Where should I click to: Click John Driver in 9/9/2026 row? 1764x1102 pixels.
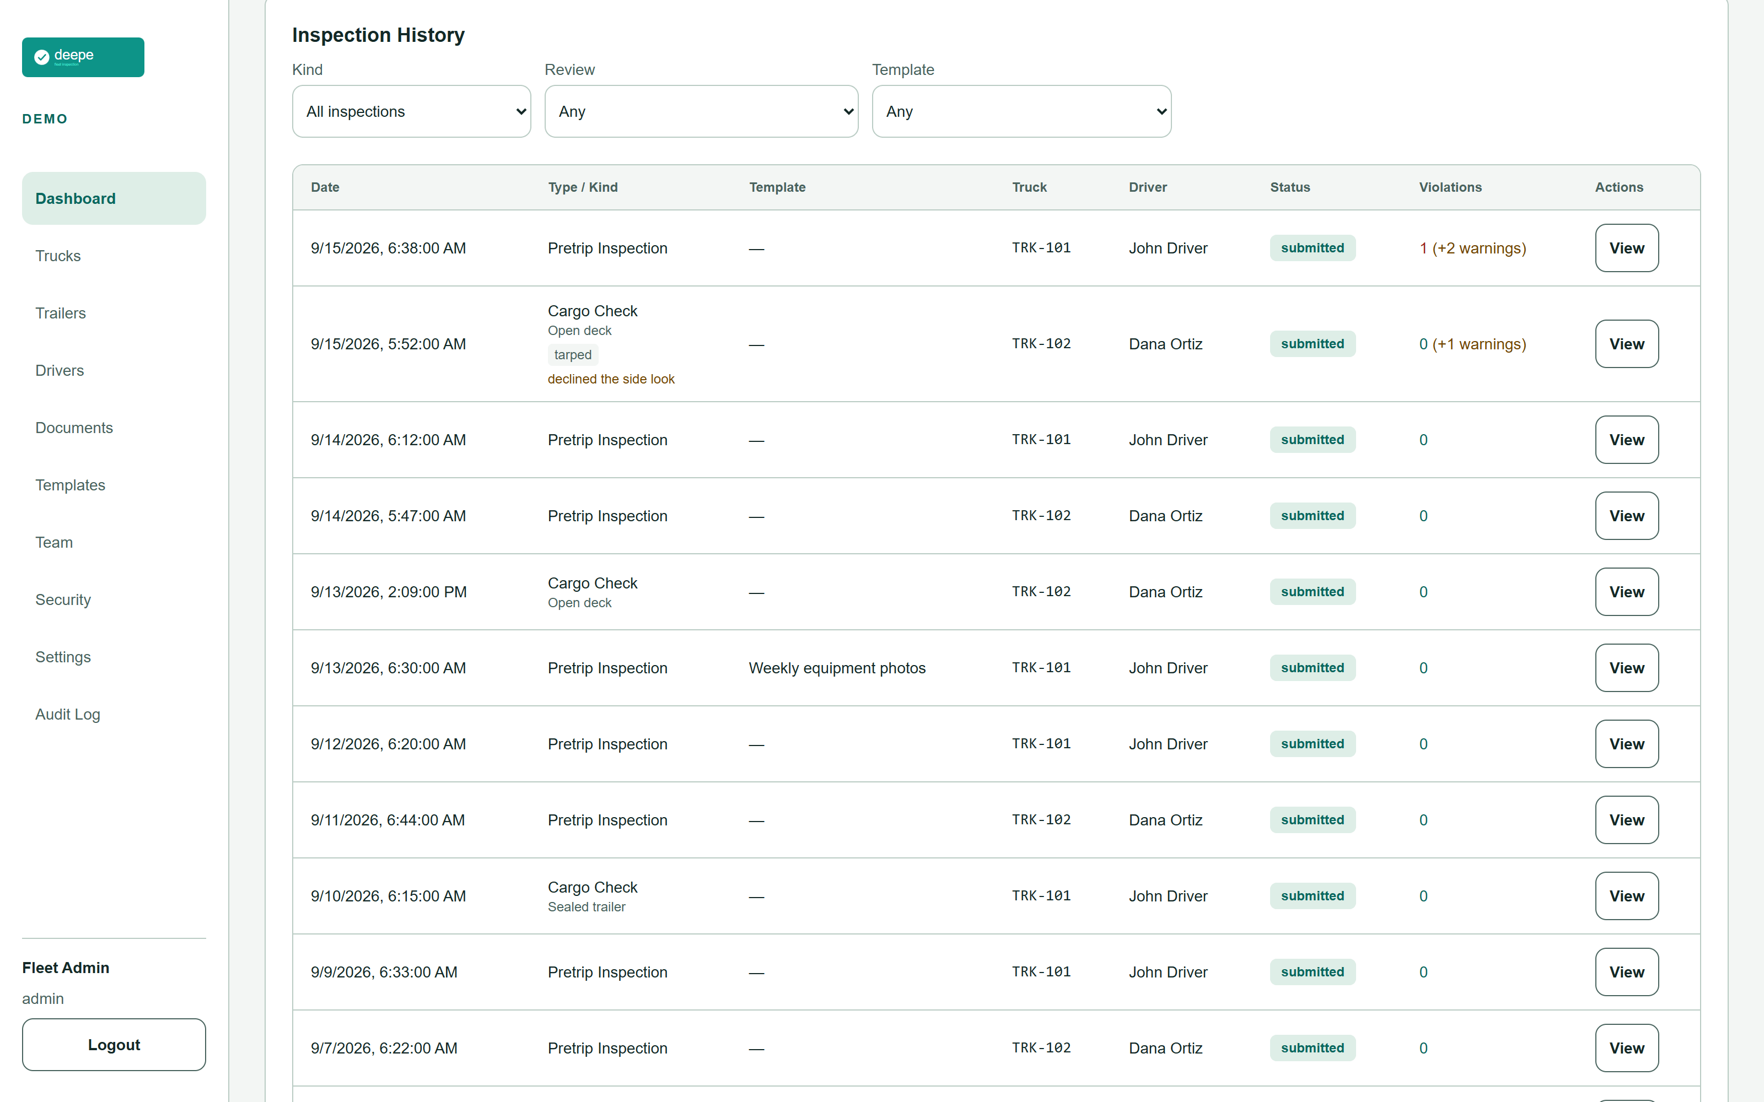(1168, 973)
